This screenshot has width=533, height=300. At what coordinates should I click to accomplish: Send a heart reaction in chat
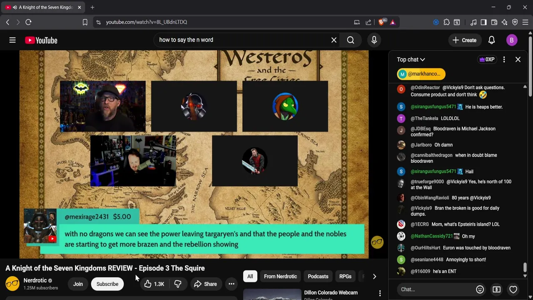point(513,289)
